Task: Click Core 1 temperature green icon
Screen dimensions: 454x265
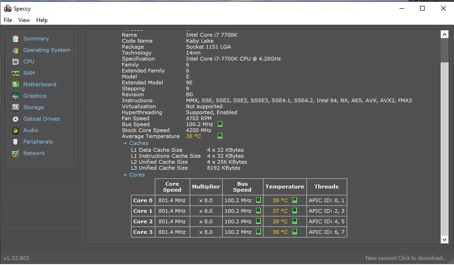Action: [295, 210]
